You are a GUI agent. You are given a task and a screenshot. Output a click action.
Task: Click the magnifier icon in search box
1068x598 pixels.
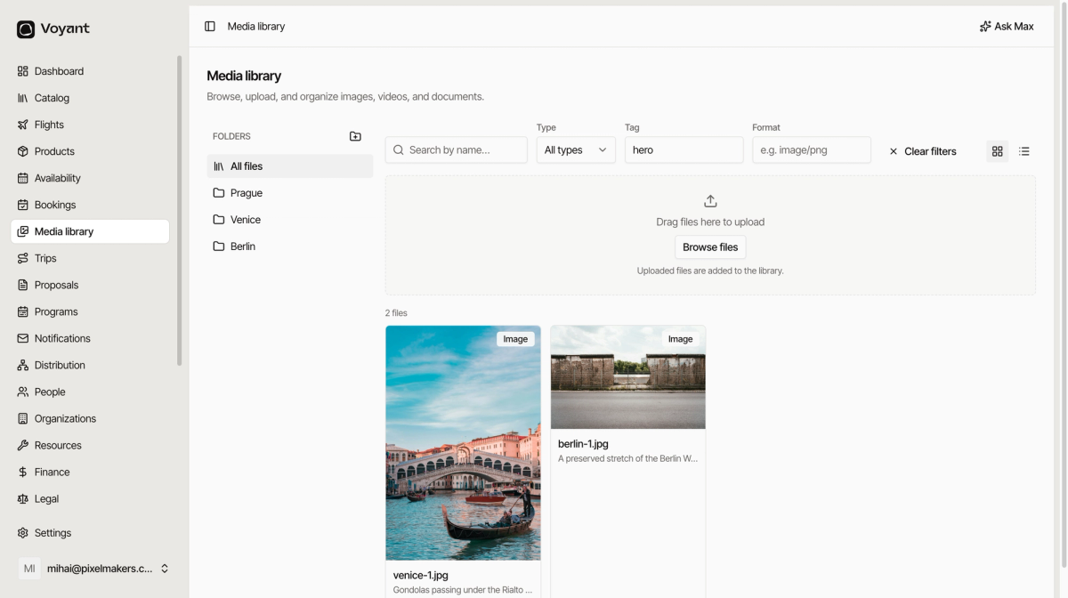[399, 150]
